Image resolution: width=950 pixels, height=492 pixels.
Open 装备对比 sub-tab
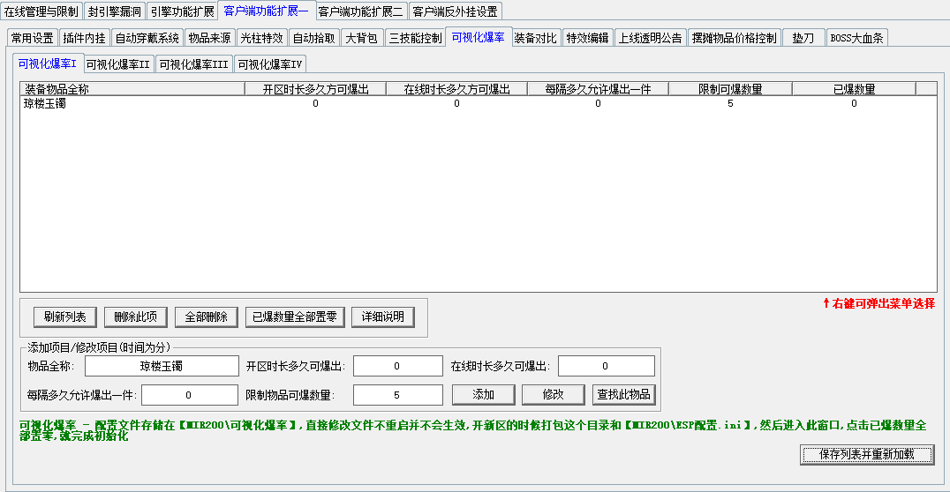[x=536, y=38]
